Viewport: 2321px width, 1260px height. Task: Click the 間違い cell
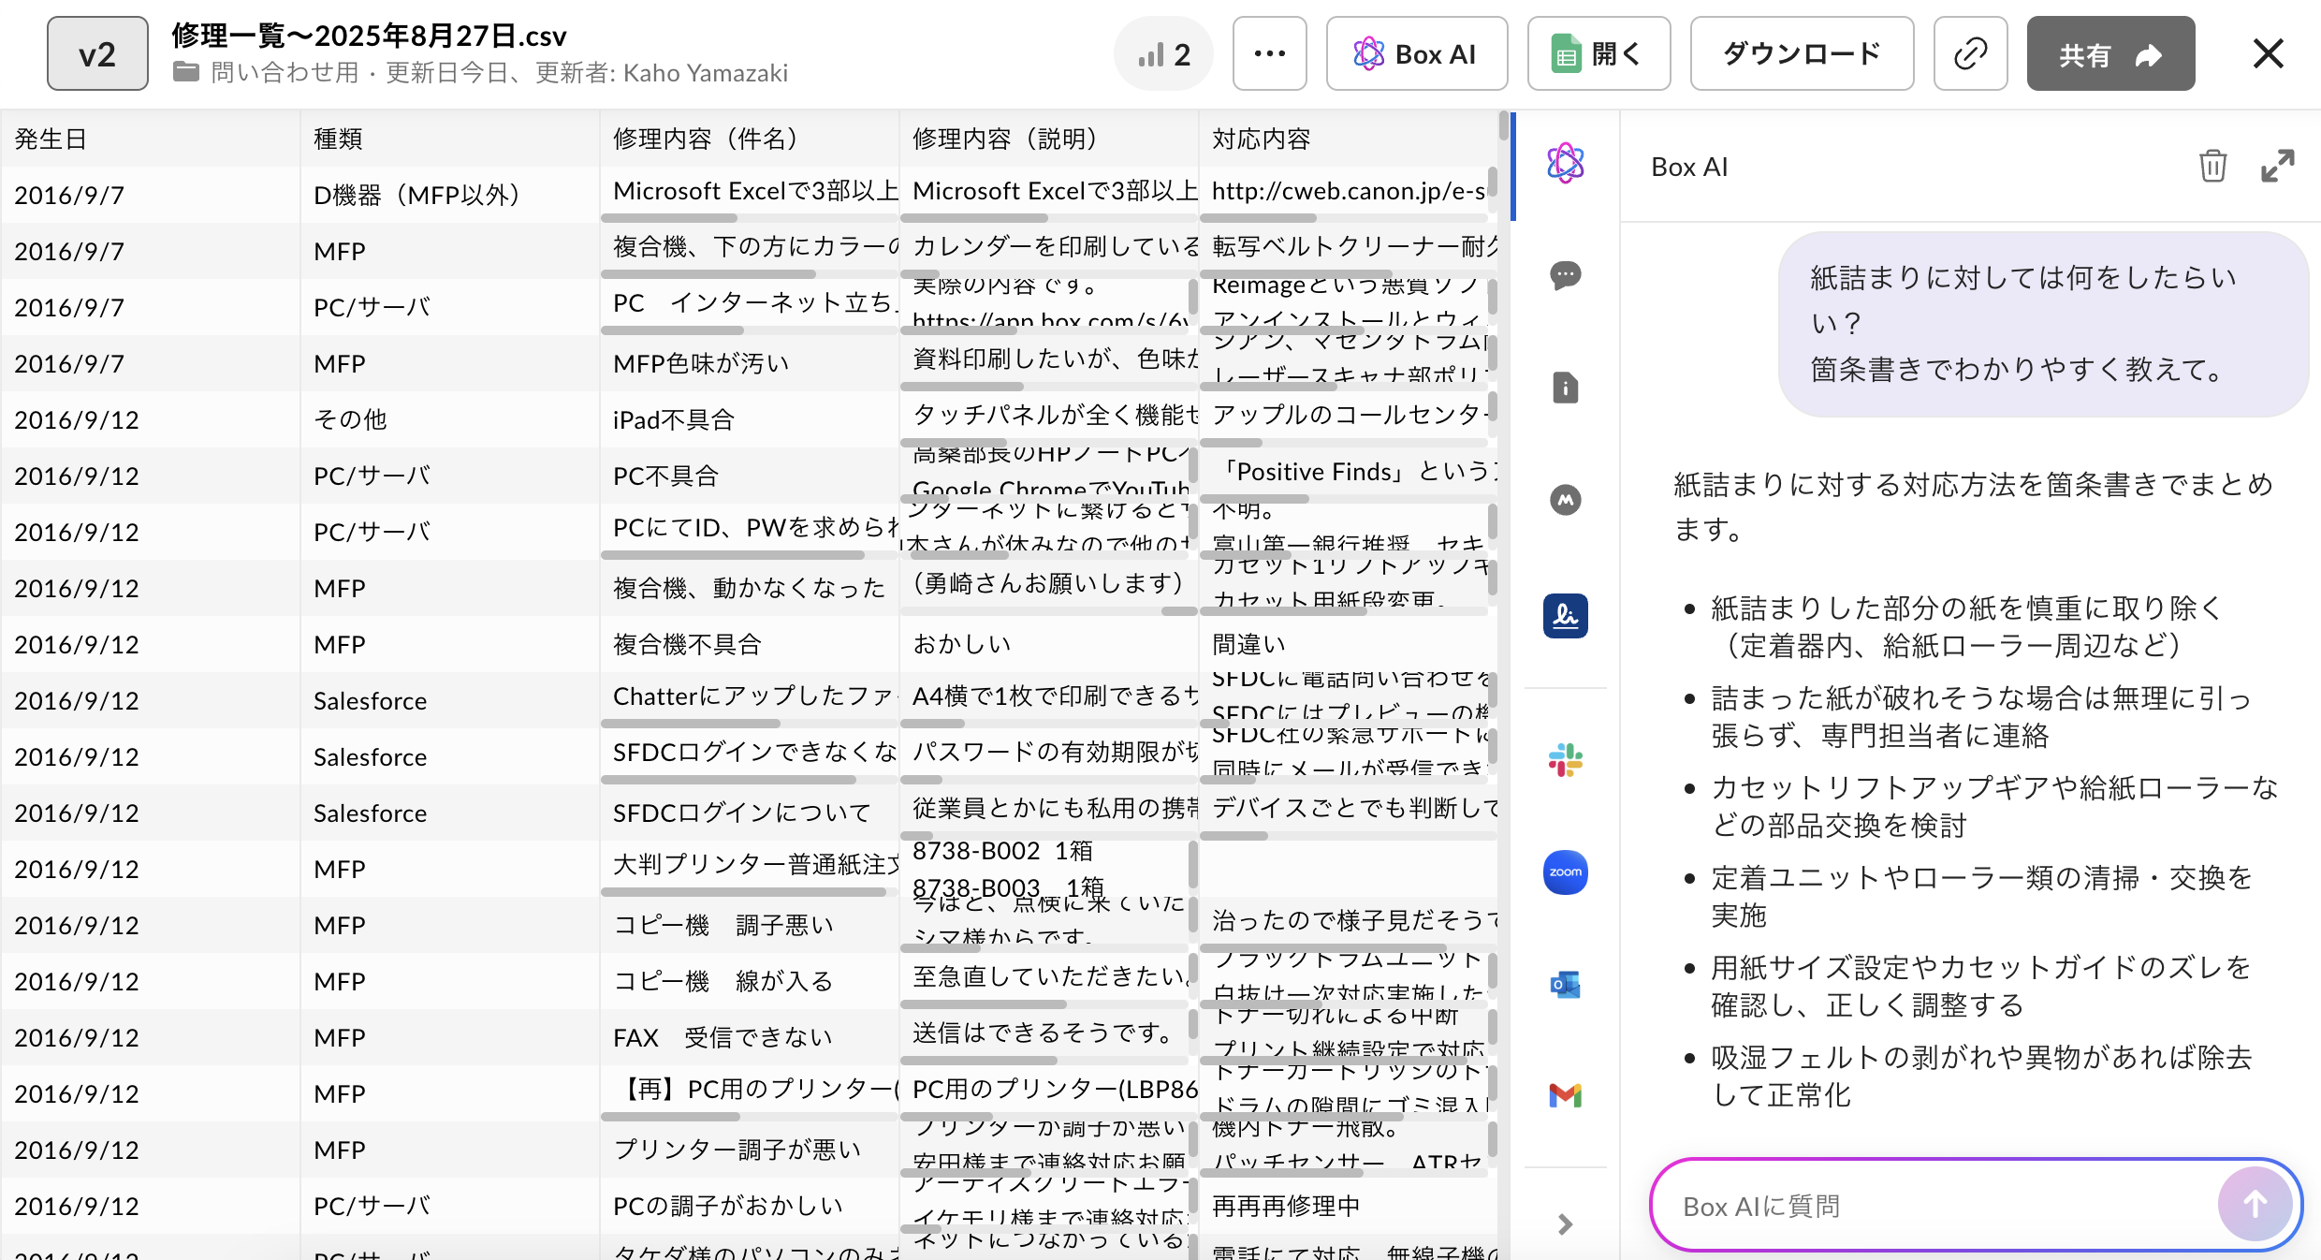(x=1348, y=644)
